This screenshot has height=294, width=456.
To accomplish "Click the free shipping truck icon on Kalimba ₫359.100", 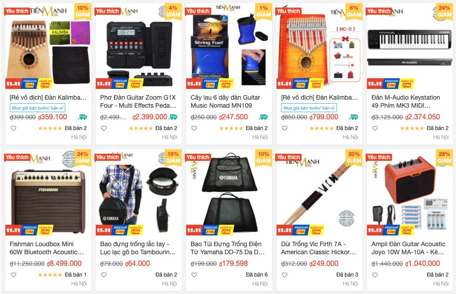I will (x=83, y=117).
